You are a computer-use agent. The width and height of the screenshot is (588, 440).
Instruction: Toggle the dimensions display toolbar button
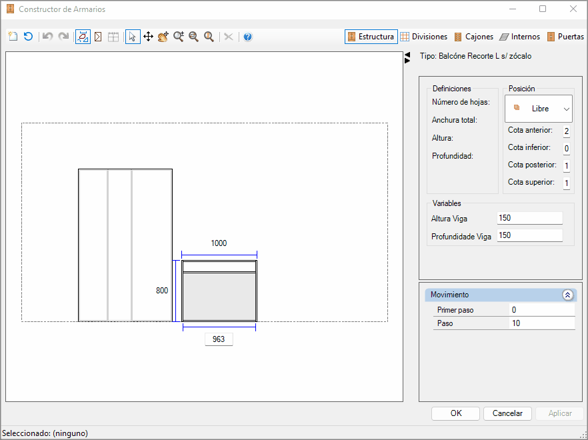83,37
